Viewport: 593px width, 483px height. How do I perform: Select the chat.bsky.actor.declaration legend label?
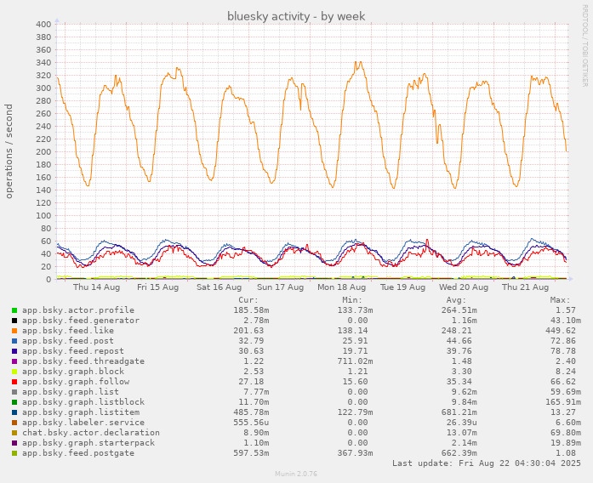click(x=91, y=433)
